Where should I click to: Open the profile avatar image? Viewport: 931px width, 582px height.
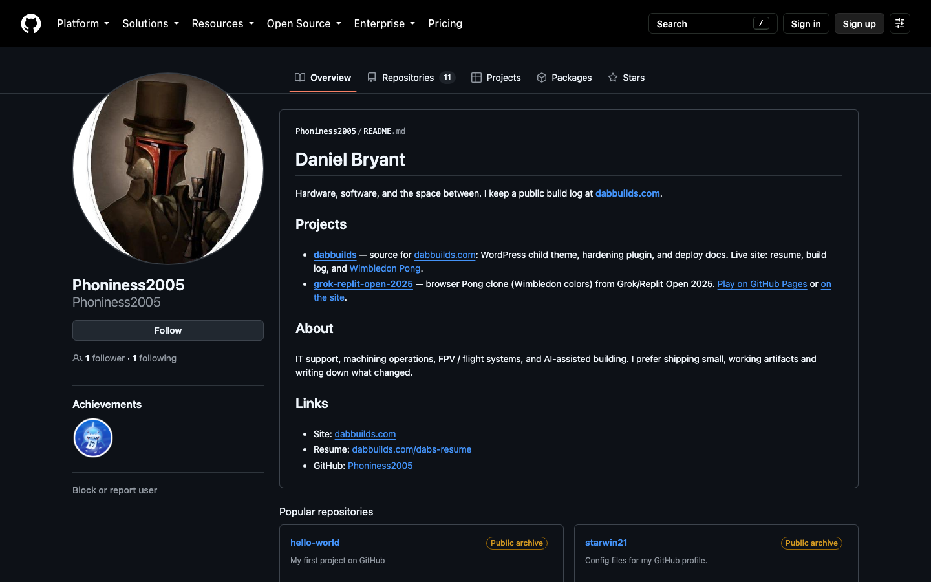pos(168,169)
